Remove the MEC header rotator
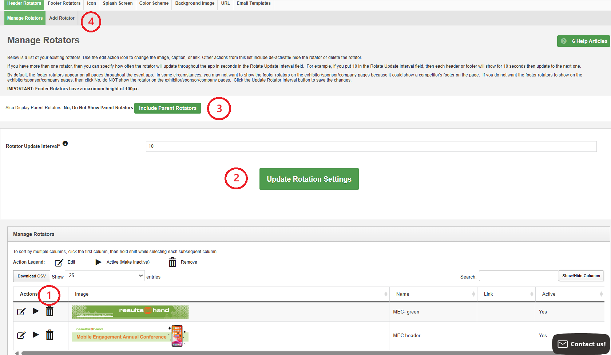This screenshot has width=611, height=355. click(x=49, y=335)
